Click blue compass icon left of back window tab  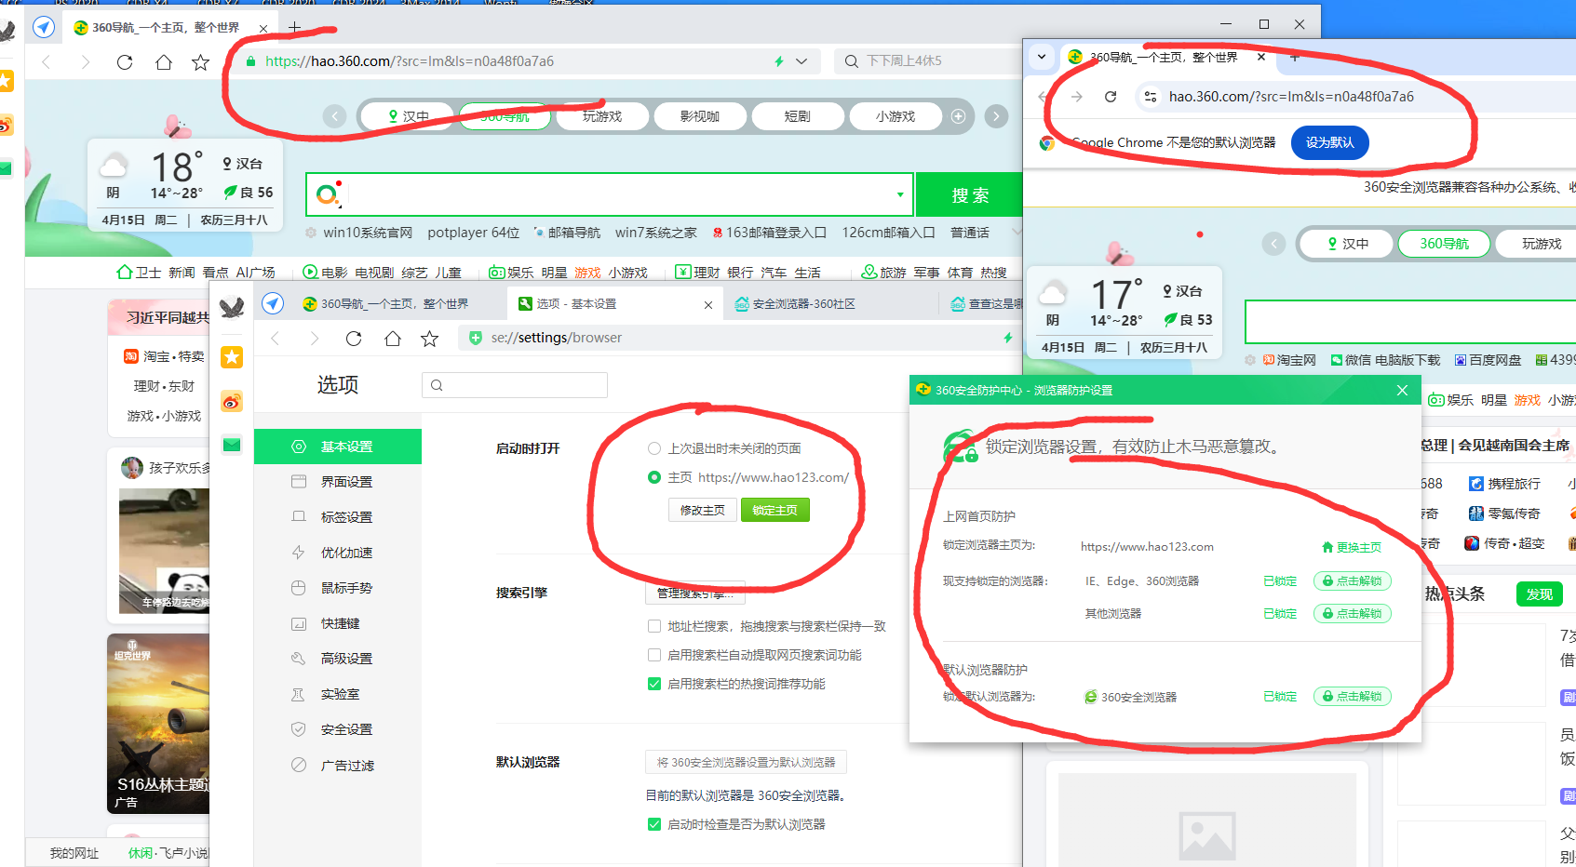[x=44, y=27]
